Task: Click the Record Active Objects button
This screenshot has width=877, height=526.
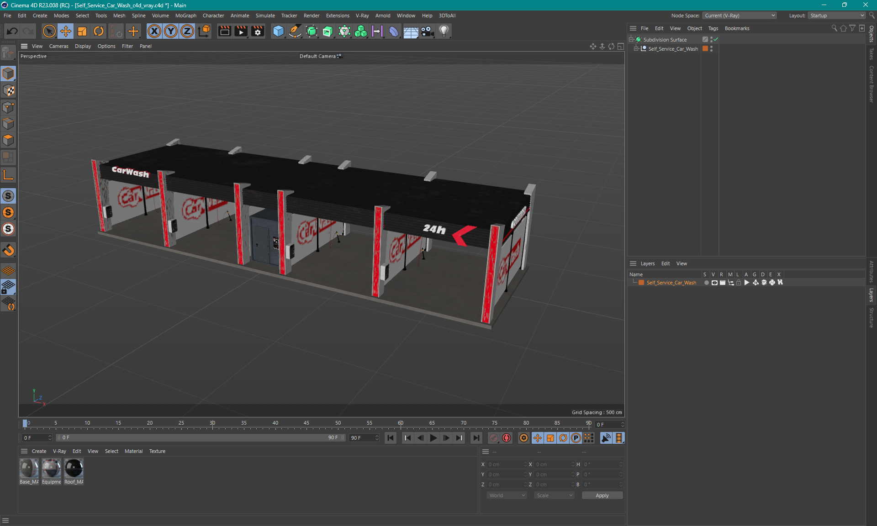Action: tap(494, 438)
